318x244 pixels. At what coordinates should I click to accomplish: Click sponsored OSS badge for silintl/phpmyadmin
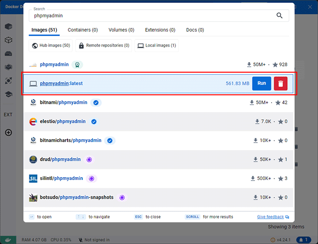[92, 179]
